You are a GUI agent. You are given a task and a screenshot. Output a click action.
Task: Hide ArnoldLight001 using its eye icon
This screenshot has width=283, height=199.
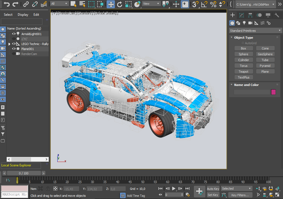click(14, 34)
